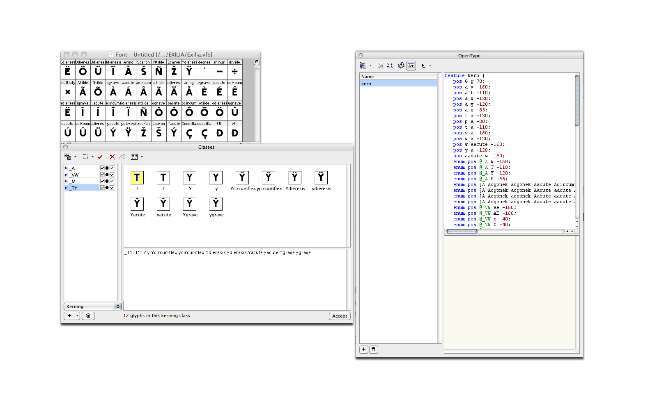This screenshot has height=395, width=657.
Task: Select the highlighted T glyph thumbnail
Action: coord(137,177)
